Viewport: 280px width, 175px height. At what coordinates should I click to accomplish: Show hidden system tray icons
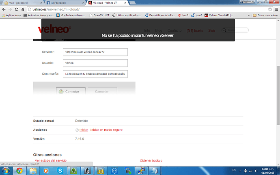(240, 171)
